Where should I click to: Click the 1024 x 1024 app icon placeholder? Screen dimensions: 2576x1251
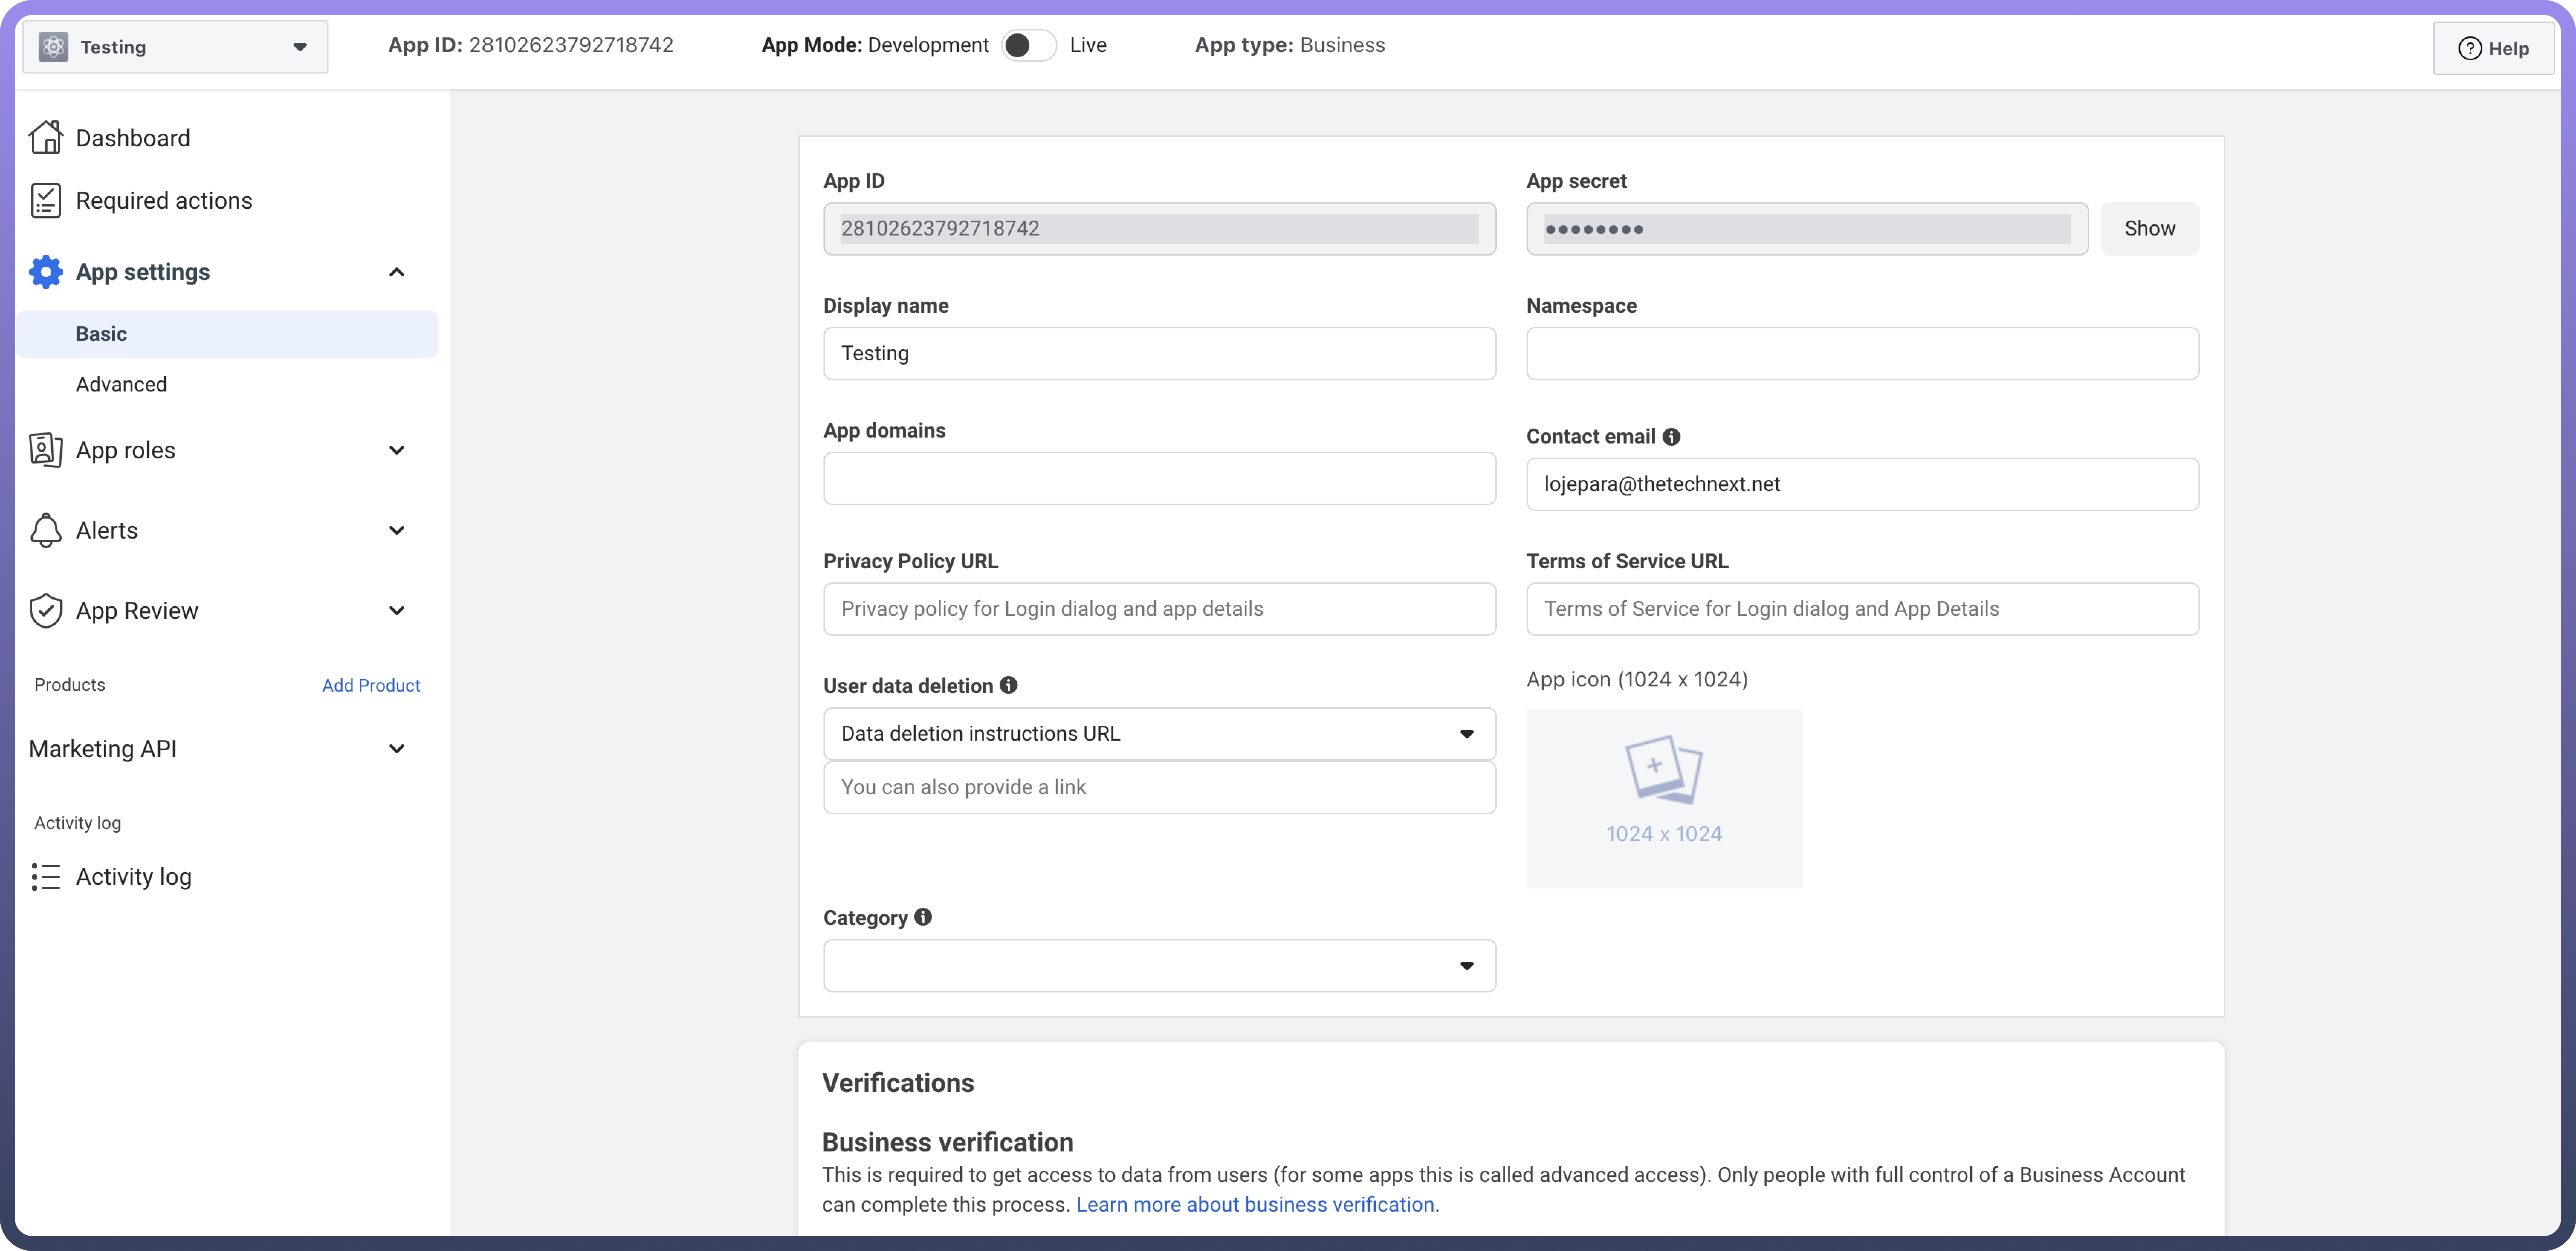[1664, 798]
